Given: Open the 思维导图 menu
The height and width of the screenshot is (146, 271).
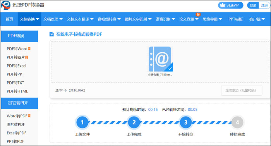Looking at the screenshot, I should [212, 19].
